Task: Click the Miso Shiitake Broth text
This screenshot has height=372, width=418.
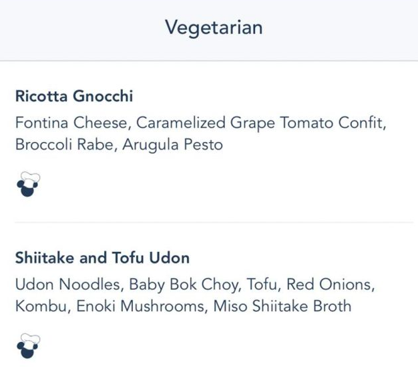Action: point(282,306)
